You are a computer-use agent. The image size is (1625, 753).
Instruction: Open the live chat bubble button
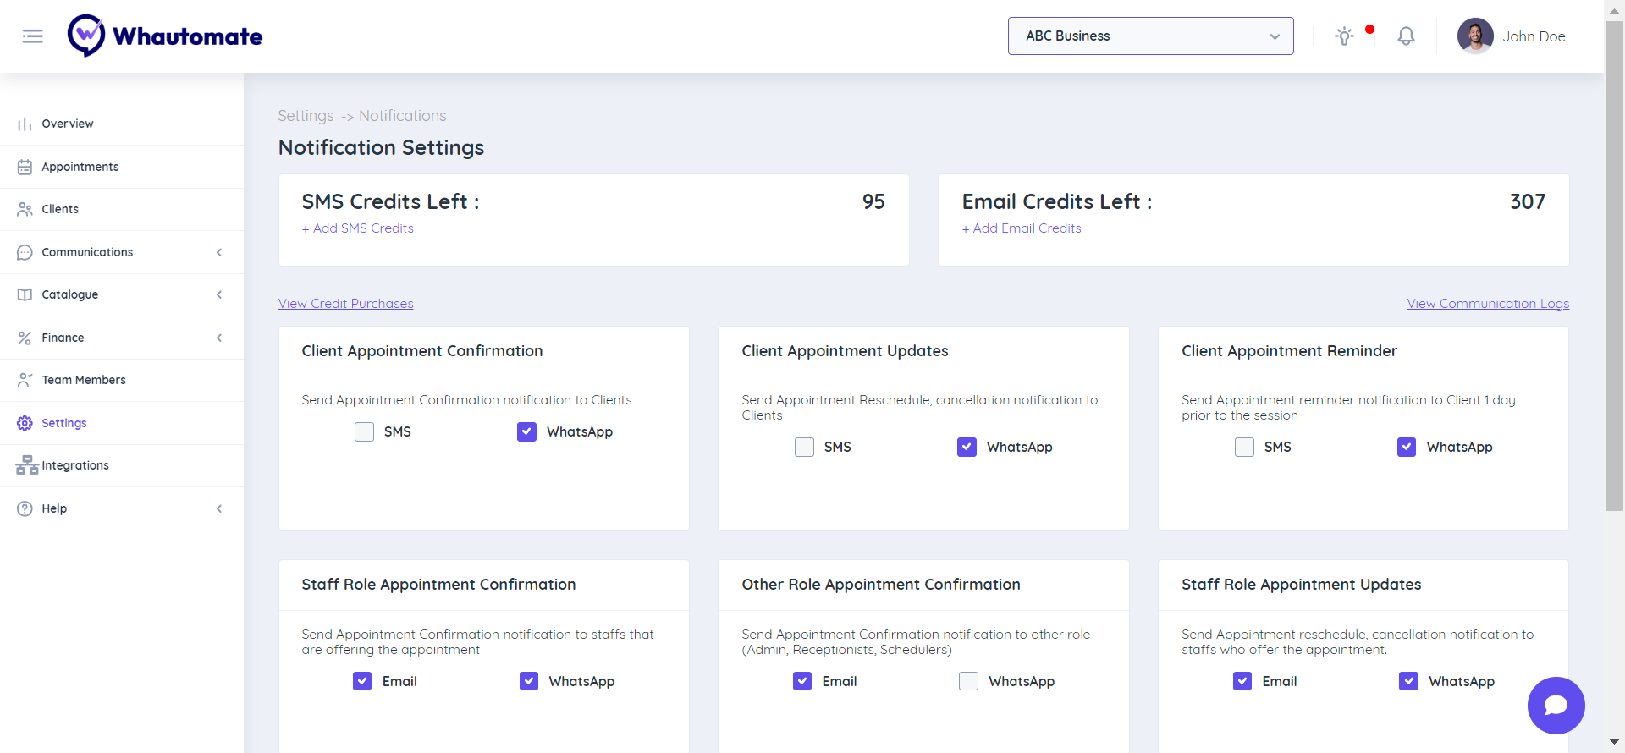click(1556, 706)
